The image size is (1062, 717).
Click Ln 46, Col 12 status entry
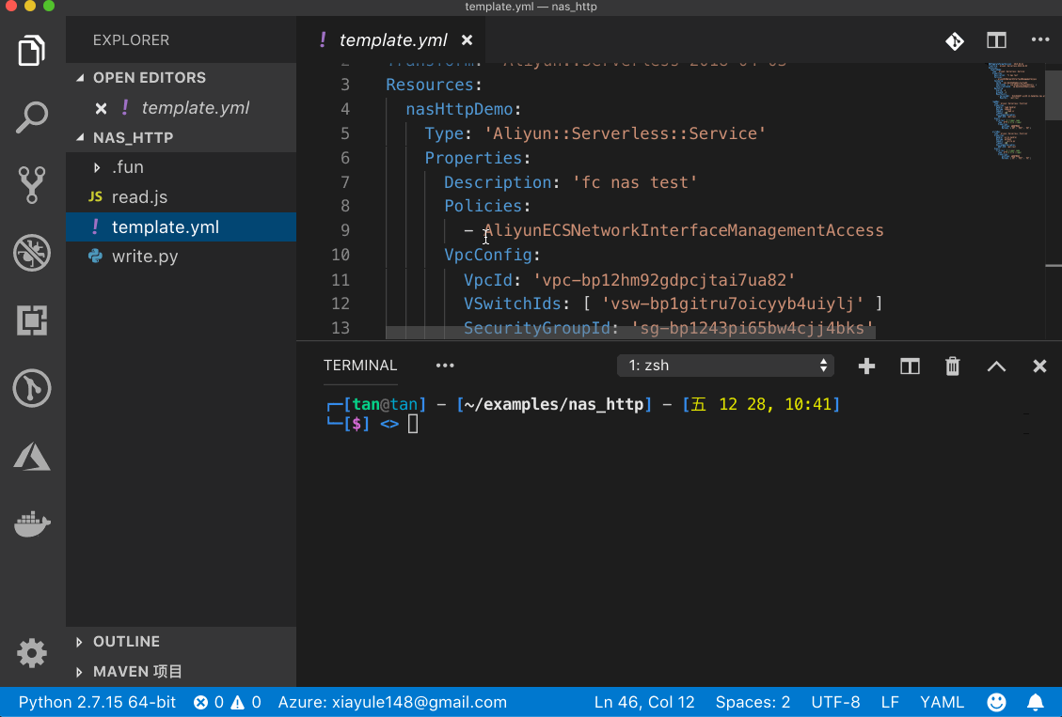click(x=644, y=702)
